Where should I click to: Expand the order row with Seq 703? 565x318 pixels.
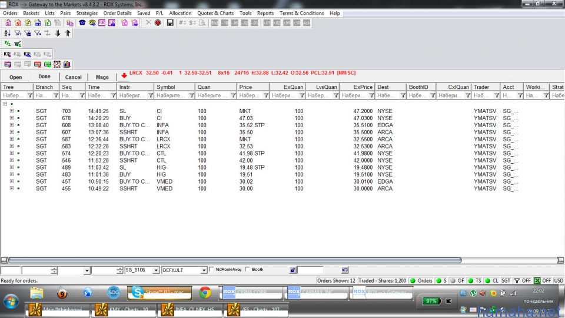(x=12, y=111)
